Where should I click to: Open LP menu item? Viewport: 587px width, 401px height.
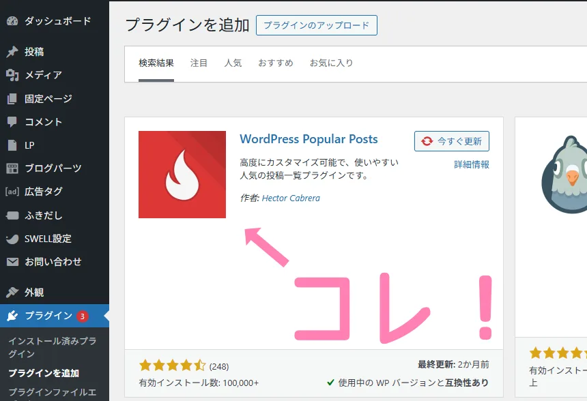pos(55,145)
